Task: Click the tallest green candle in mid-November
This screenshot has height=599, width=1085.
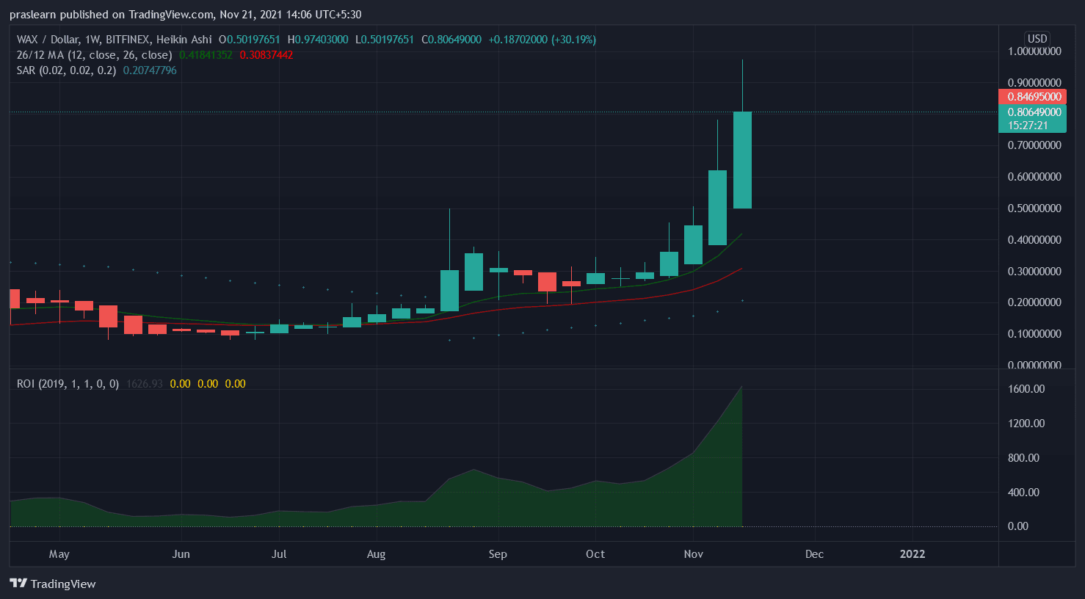Action: coord(742,160)
